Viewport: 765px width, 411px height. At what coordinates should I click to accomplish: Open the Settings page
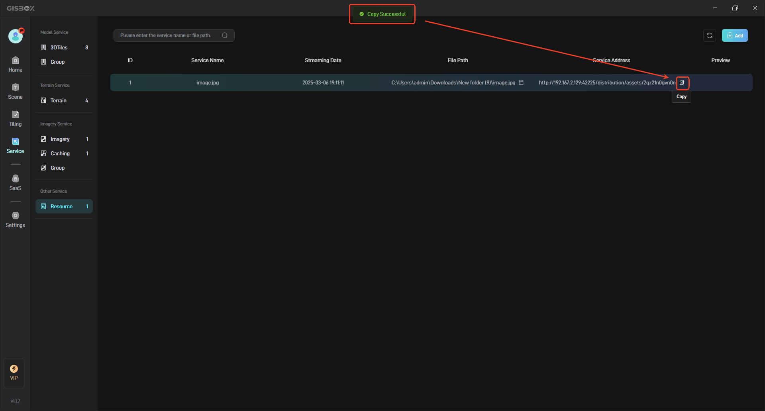15,219
